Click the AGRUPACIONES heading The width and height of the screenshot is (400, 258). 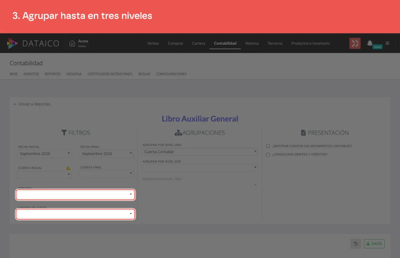tap(200, 133)
